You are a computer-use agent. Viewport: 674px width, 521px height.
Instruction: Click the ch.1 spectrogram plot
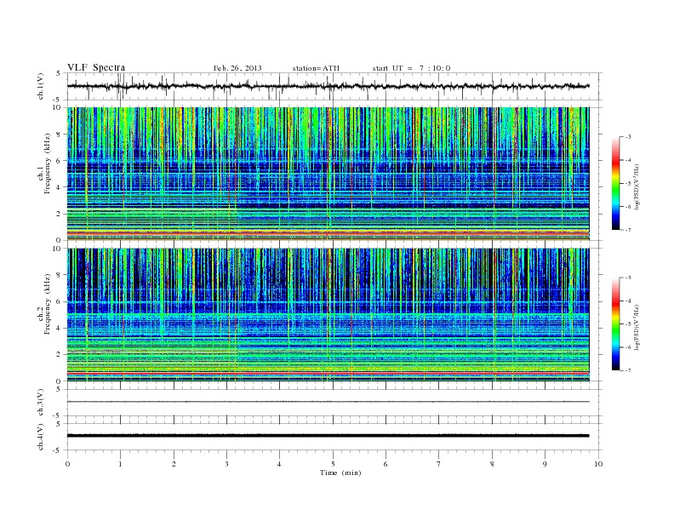tap(328, 174)
